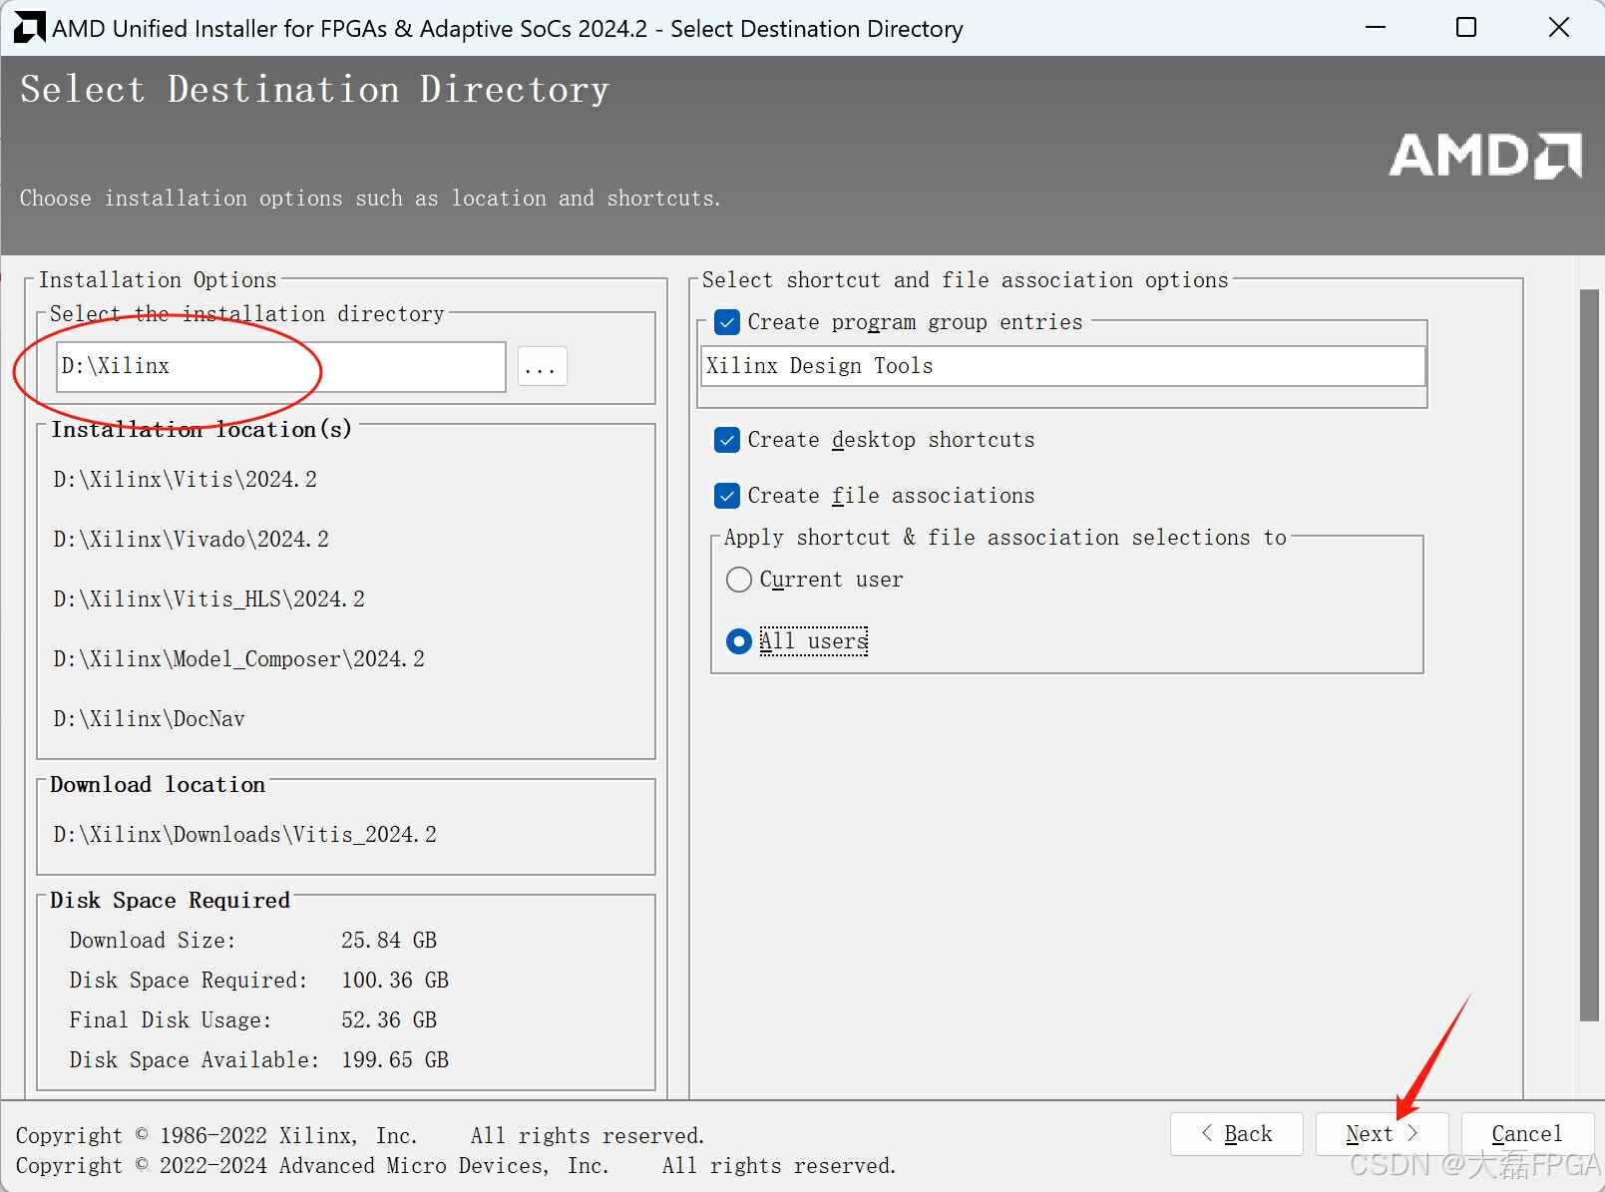Screen dimensions: 1605x1192
Task: Click the installation directory field D:\Xilinx
Action: tap(281, 366)
